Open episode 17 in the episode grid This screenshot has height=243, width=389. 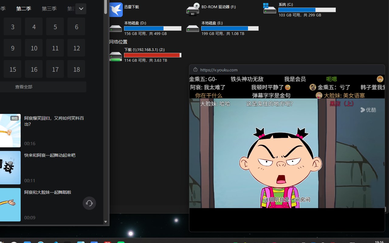pos(55,70)
